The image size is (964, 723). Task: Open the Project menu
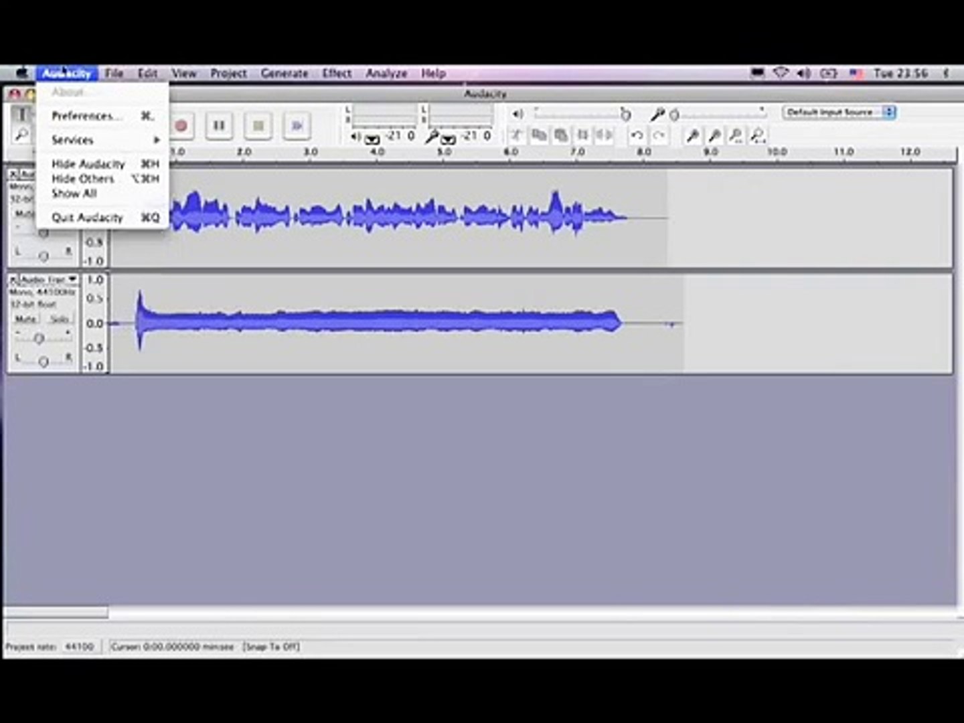click(x=228, y=73)
